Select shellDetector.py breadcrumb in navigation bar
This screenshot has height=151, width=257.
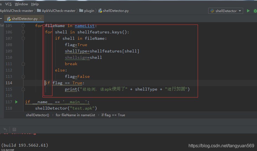113,11
